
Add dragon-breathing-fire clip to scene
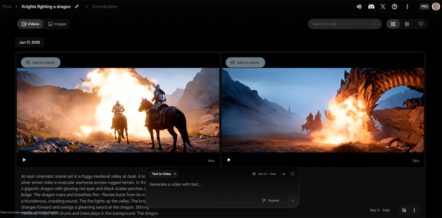pyautogui.click(x=245, y=63)
